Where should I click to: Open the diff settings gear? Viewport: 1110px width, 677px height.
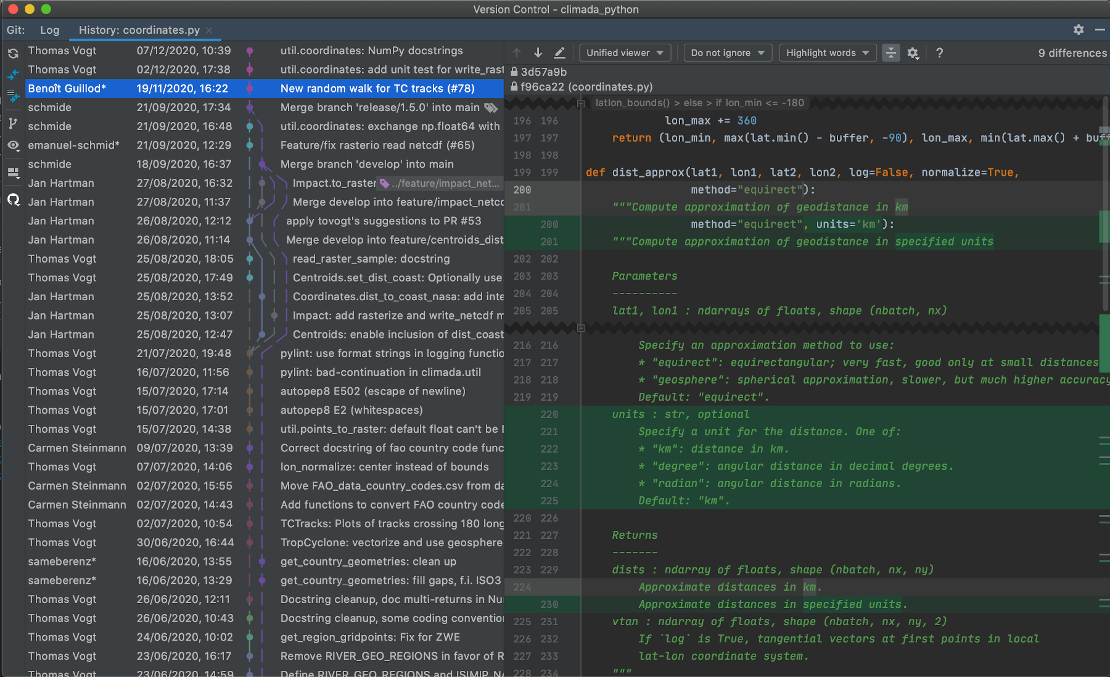pyautogui.click(x=913, y=53)
